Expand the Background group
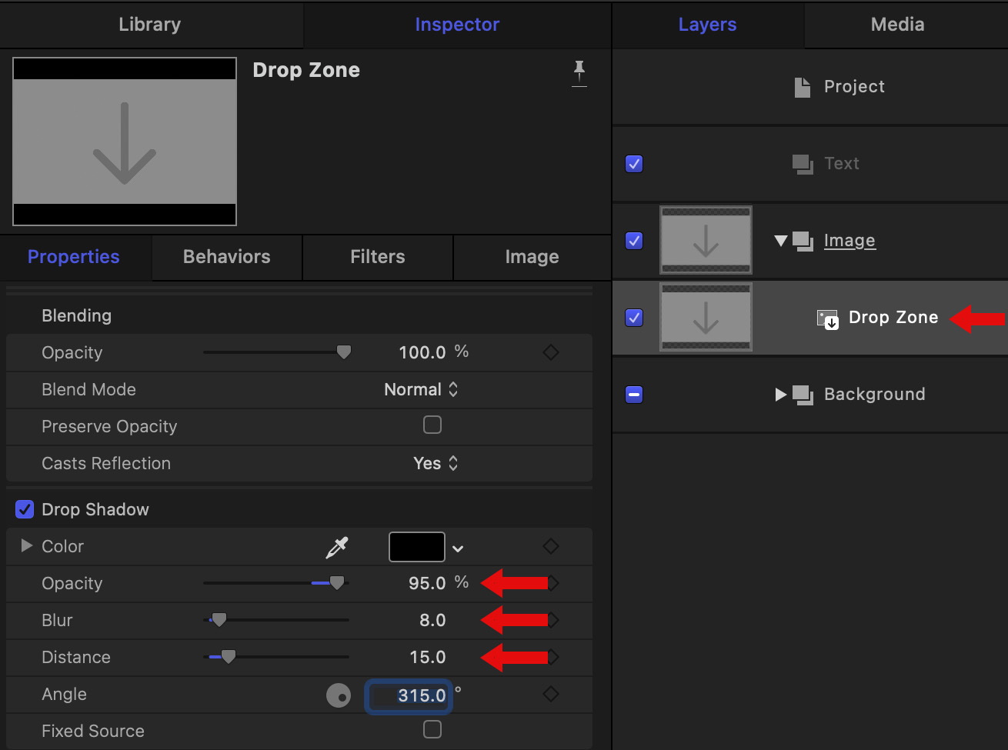This screenshot has width=1008, height=750. (781, 395)
